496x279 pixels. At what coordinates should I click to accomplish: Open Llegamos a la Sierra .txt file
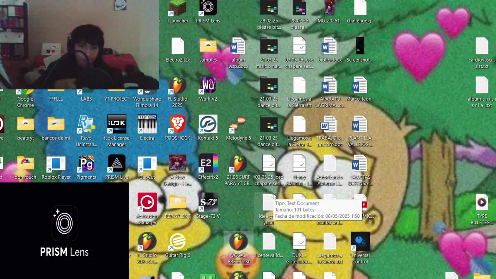click(x=330, y=249)
